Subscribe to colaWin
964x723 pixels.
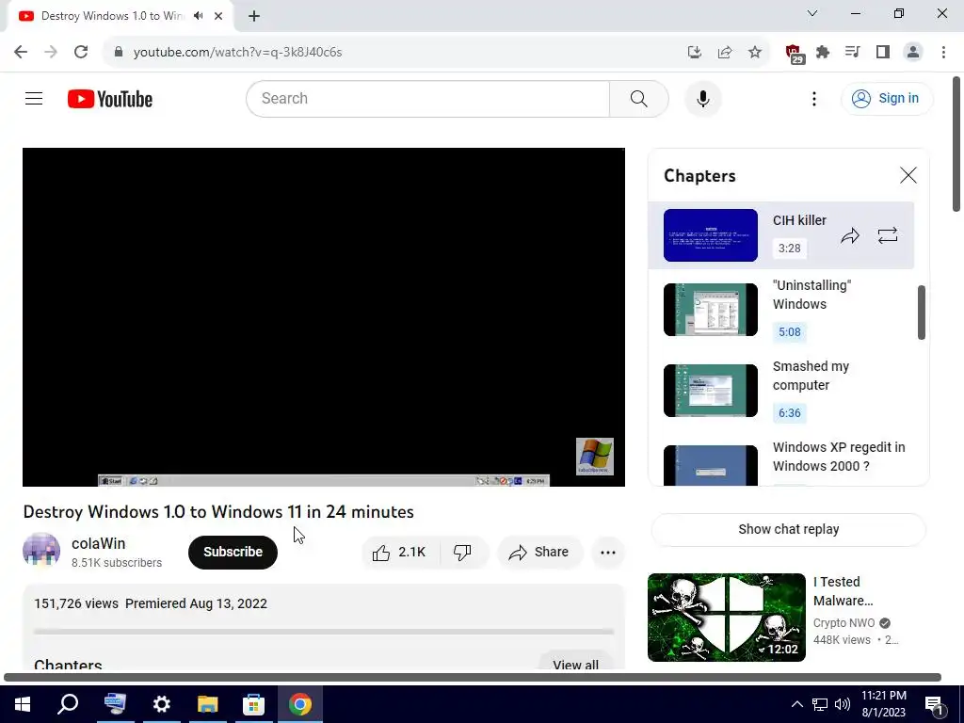pyautogui.click(x=233, y=552)
